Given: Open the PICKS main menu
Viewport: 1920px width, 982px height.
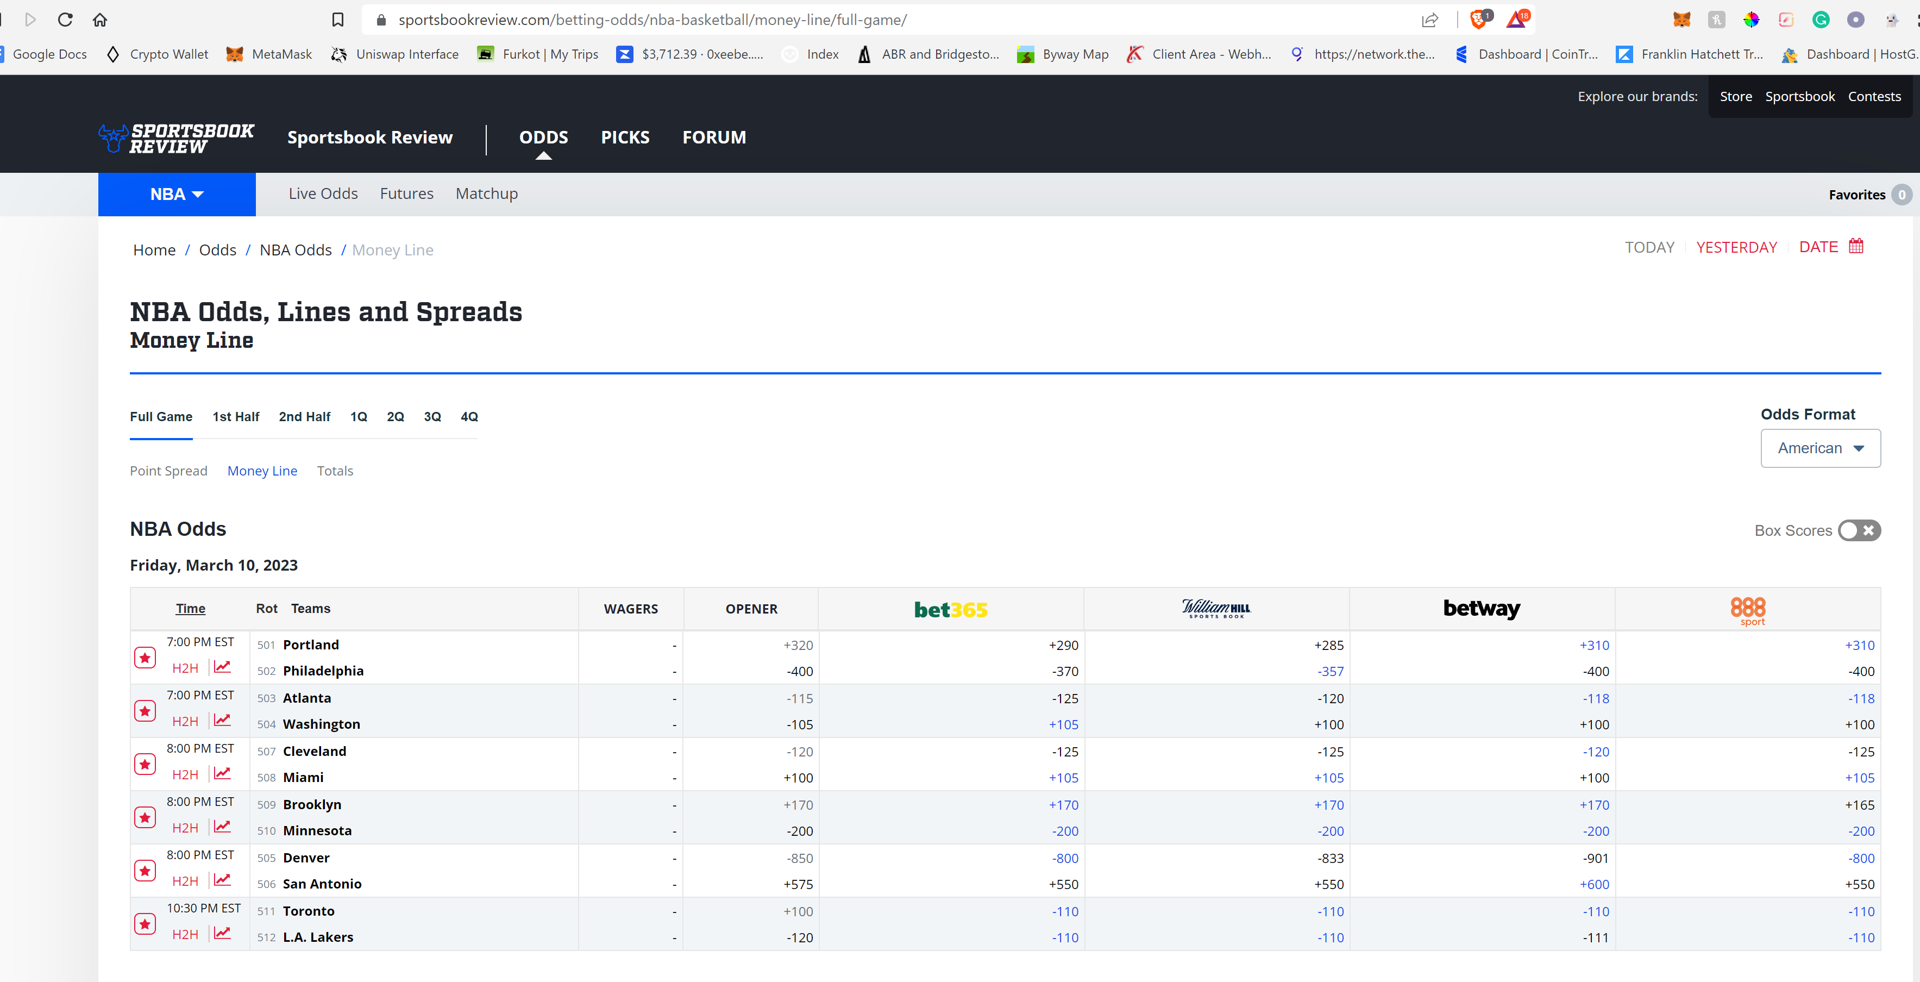Looking at the screenshot, I should coord(625,137).
